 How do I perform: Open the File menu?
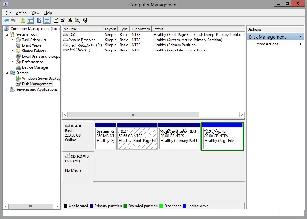tap(8, 13)
